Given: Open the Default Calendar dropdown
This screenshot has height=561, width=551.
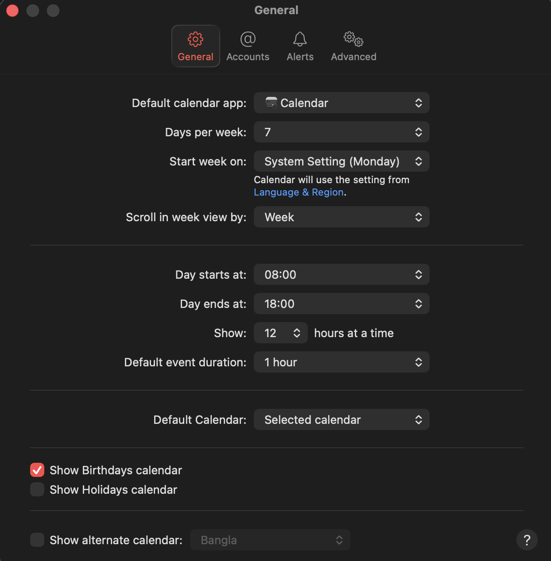Looking at the screenshot, I should pos(341,420).
